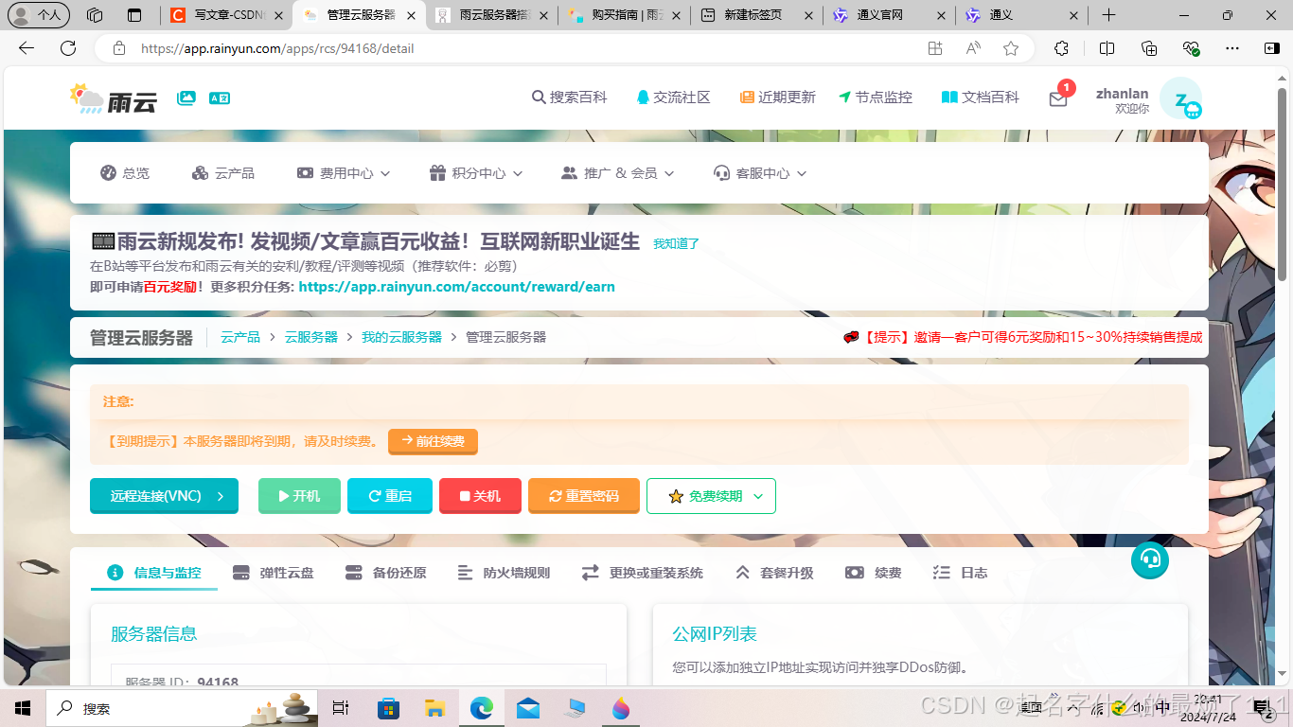Click the browser back arrow

click(27, 48)
